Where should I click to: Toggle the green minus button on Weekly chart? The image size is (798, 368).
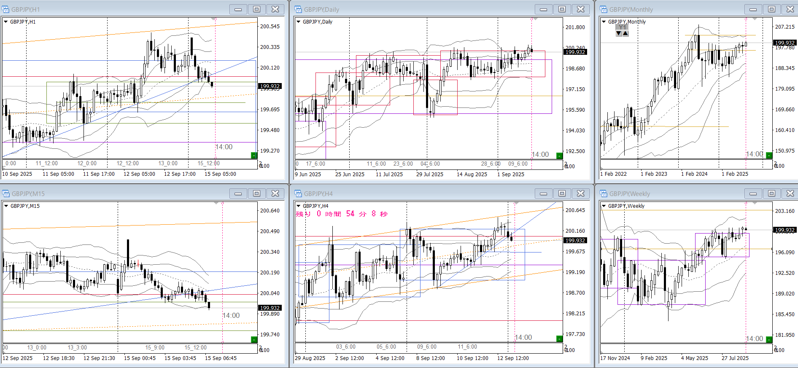coord(769,339)
